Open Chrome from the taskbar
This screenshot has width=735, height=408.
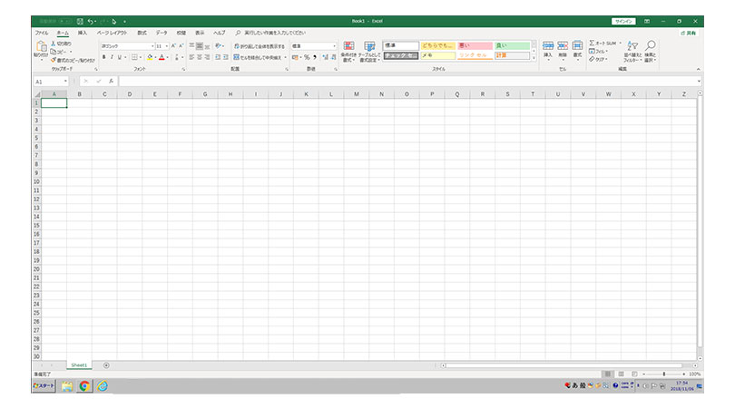(x=85, y=386)
